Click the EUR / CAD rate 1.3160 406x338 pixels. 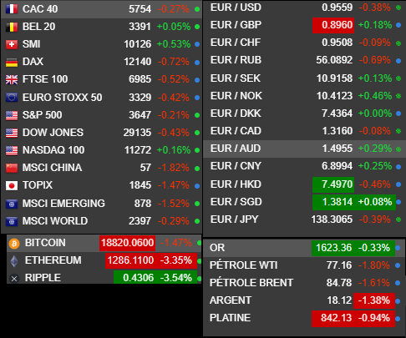[x=337, y=131]
